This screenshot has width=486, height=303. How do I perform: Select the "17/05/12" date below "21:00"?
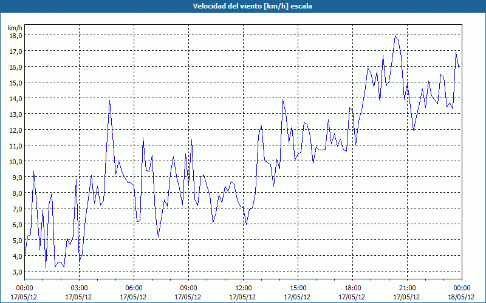(407, 297)
